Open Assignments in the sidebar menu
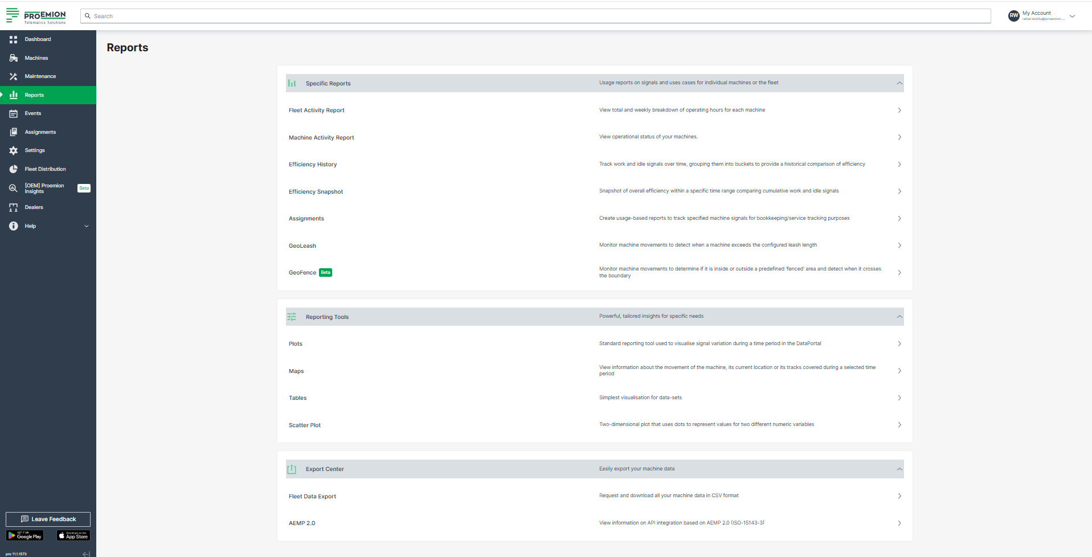Screen dimensions: 1092x557 click(40, 132)
